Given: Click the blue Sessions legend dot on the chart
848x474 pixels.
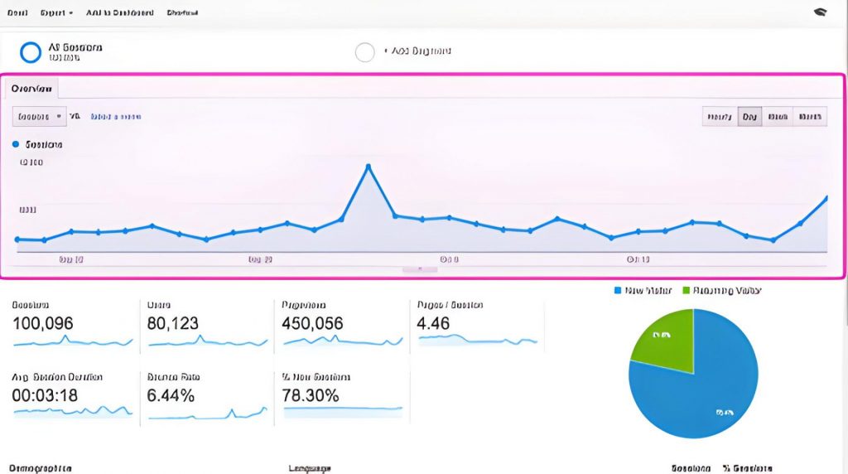Looking at the screenshot, I should (17, 144).
